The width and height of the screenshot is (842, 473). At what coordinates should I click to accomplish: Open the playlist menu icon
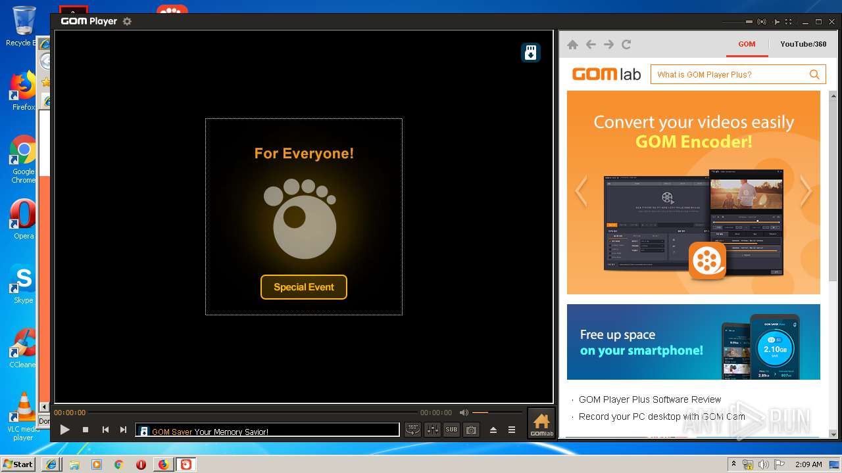point(512,430)
